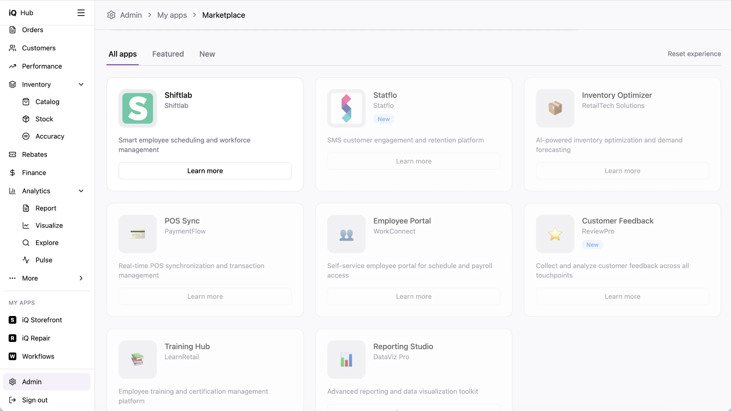
Task: Open Explore search icon
Action: 26,243
